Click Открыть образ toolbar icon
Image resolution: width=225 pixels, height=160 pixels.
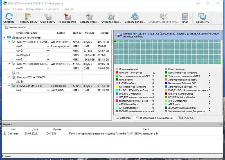(111, 17)
